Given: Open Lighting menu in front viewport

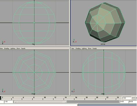Looking at the screenshot, I should 13,48.
